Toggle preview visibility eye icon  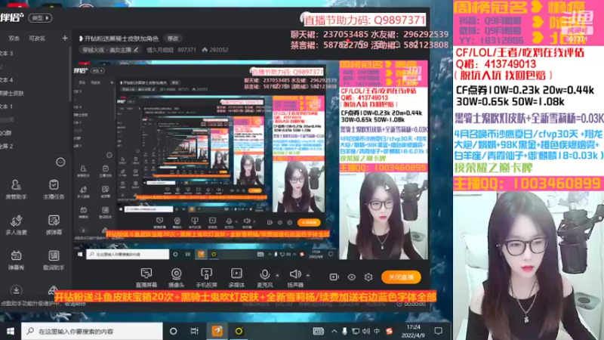[351, 277]
